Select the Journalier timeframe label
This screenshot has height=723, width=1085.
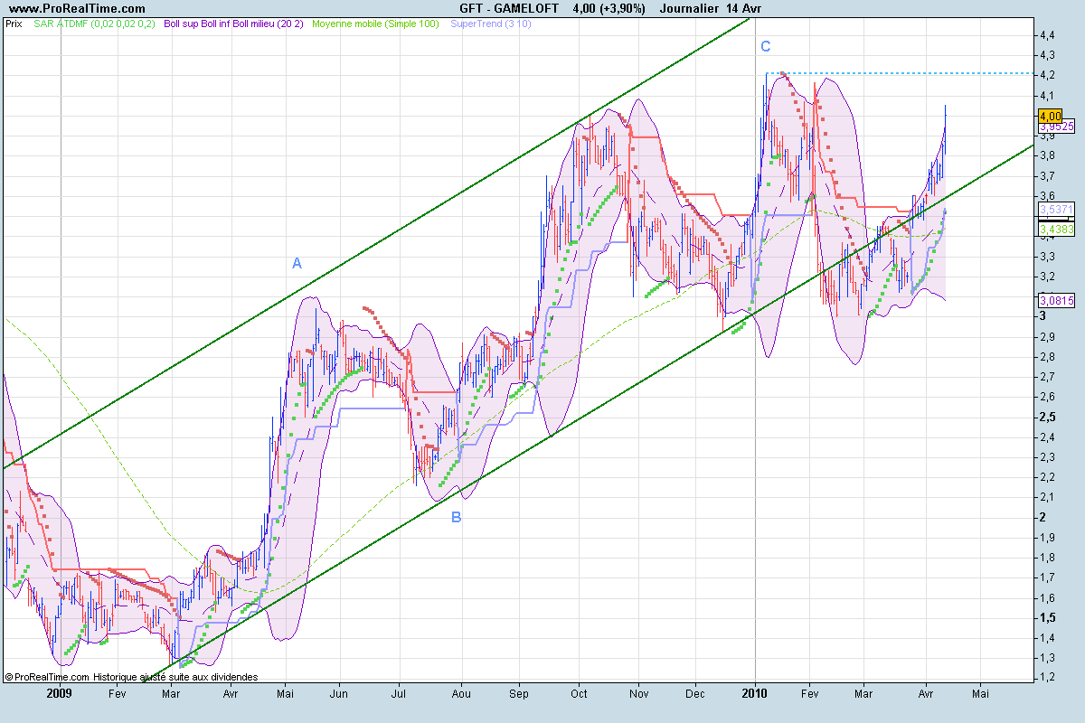point(690,8)
